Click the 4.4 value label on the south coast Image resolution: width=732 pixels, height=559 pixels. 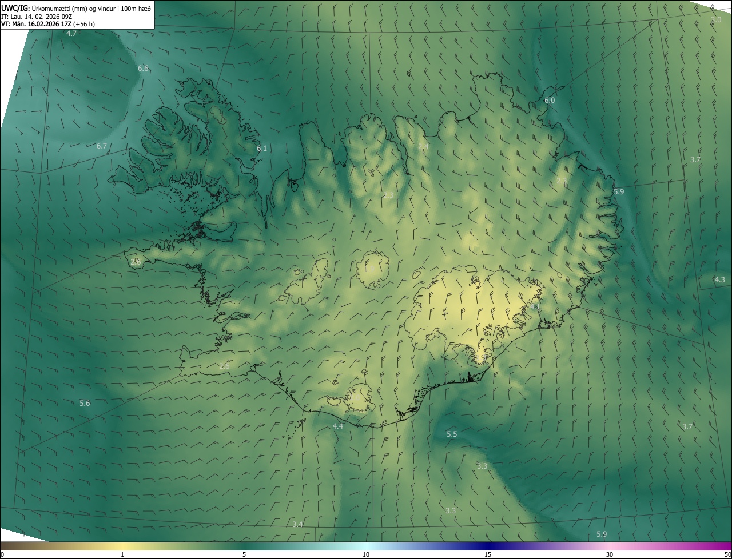tap(338, 426)
